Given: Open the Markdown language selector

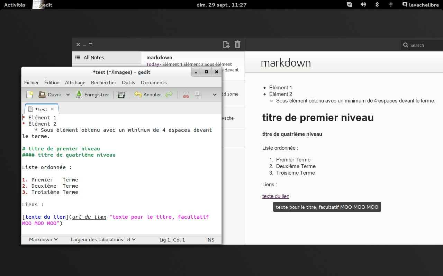Looking at the screenshot, I should pyautogui.click(x=42, y=239).
